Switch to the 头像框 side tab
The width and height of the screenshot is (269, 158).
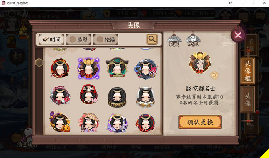coord(247,71)
